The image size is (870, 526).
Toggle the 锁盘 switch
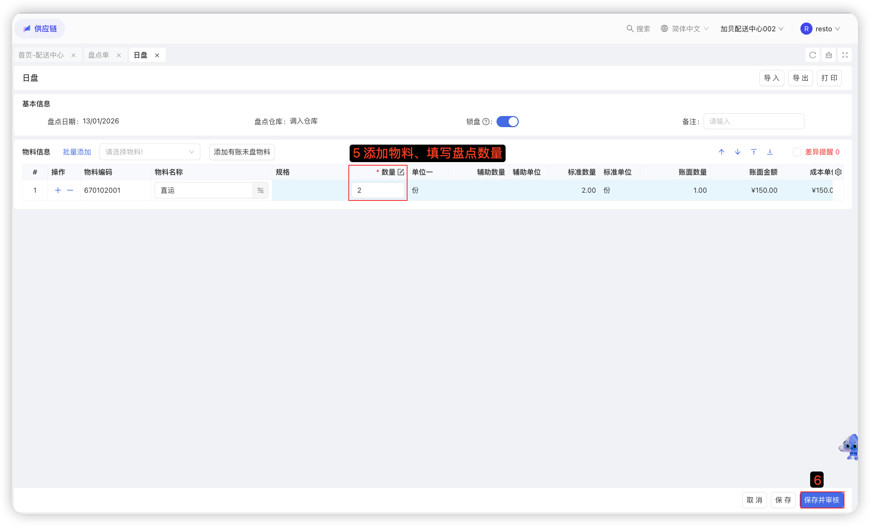507,121
